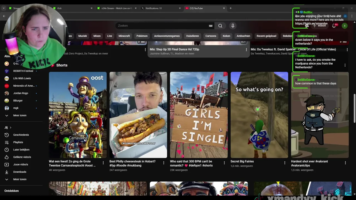Select the Pokémon filter chip
The height and width of the screenshot is (200, 356).
[x=142, y=36]
